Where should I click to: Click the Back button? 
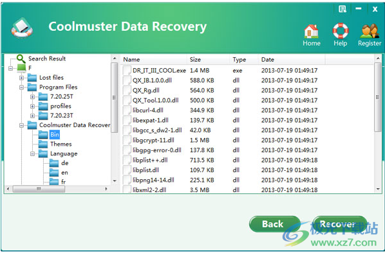click(x=274, y=224)
